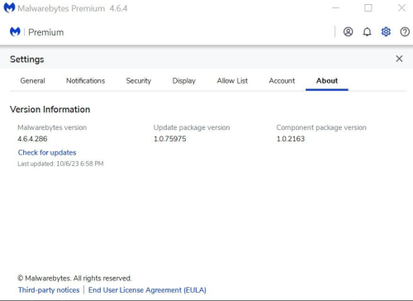Go to the Display tab
The height and width of the screenshot is (301, 413).
(184, 81)
